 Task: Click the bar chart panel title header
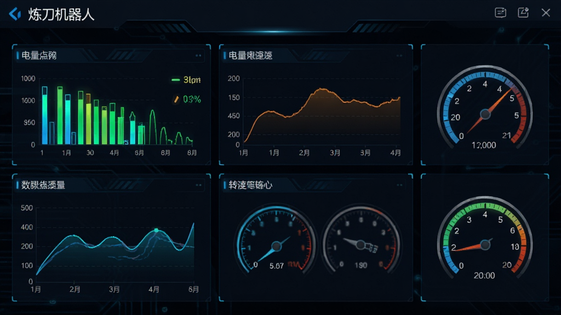[x=39, y=56]
